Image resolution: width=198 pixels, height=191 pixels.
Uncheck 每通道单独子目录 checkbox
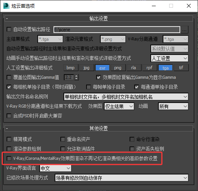tap(136, 87)
